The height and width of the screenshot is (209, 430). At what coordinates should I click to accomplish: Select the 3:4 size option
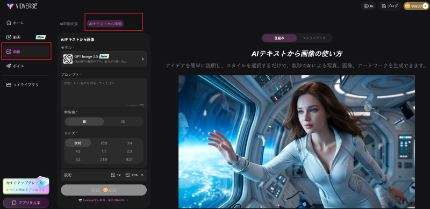[130, 143]
